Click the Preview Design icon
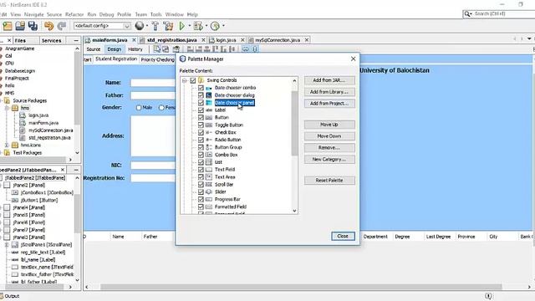Image resolution: width=535 pixels, height=301 pixels. (176, 49)
